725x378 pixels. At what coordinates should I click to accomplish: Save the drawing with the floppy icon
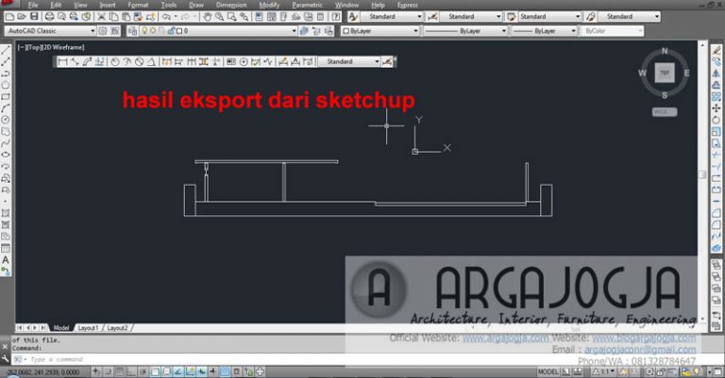pos(34,17)
